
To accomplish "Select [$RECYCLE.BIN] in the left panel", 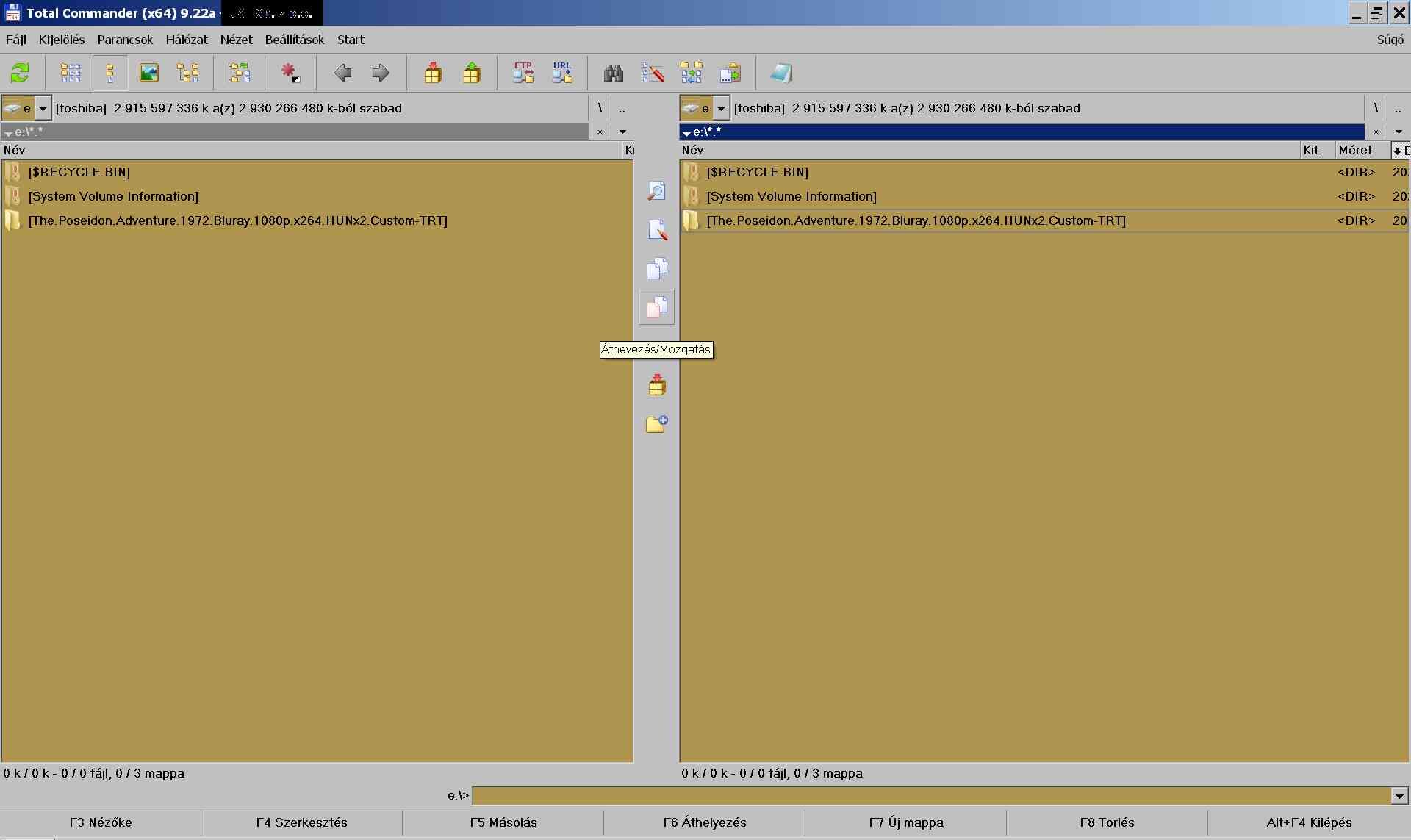I will click(x=316, y=172).
